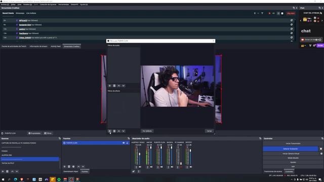The height and width of the screenshot is (182, 324).
Task: Click Modo Estudio button
Action: [293, 158]
